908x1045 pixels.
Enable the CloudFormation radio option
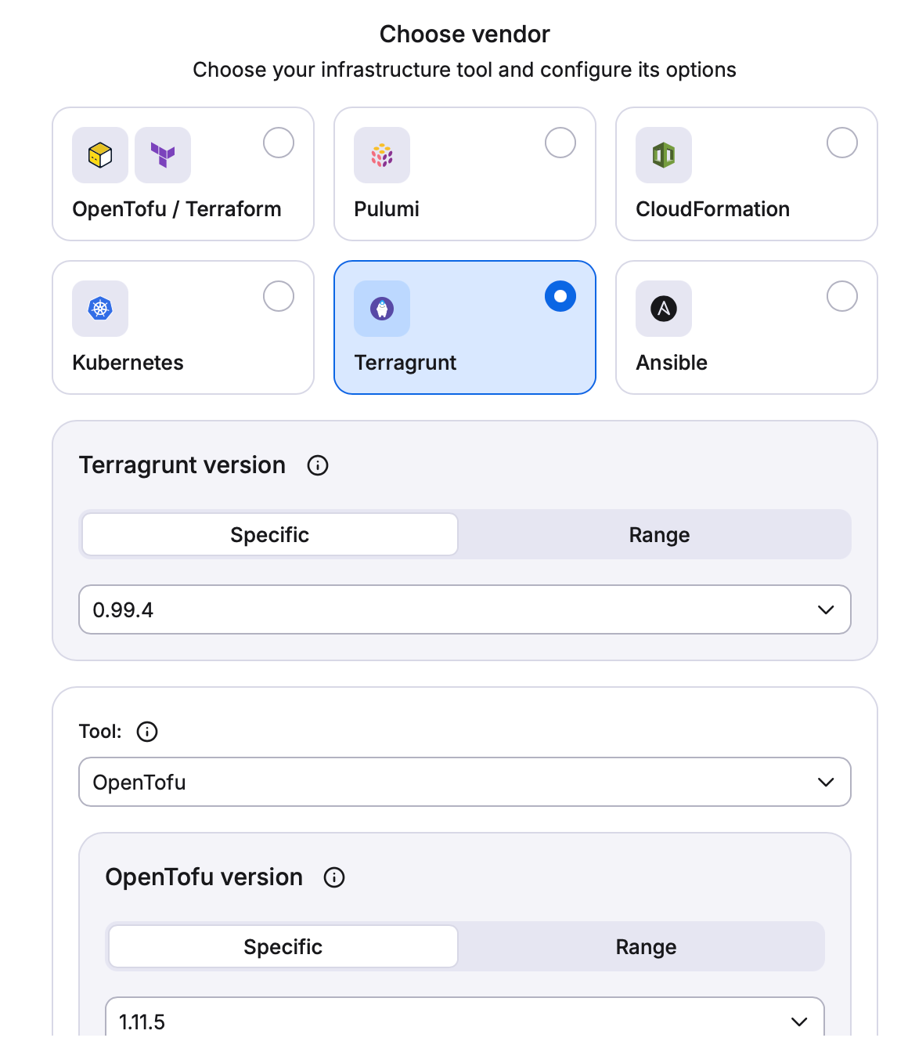click(842, 143)
